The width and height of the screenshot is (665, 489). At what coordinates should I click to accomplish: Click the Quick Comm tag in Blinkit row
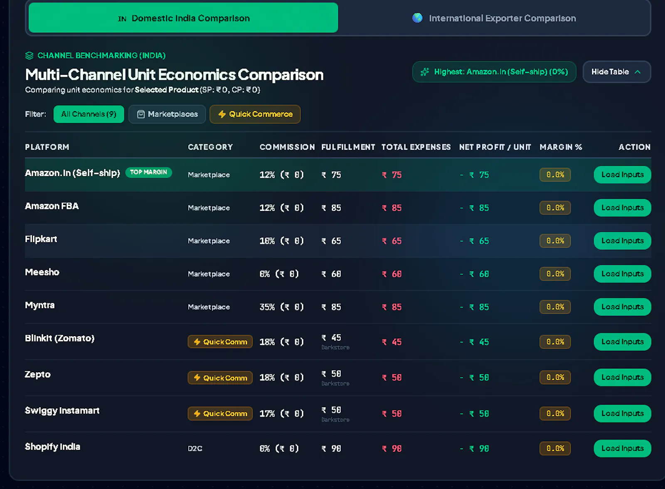220,342
